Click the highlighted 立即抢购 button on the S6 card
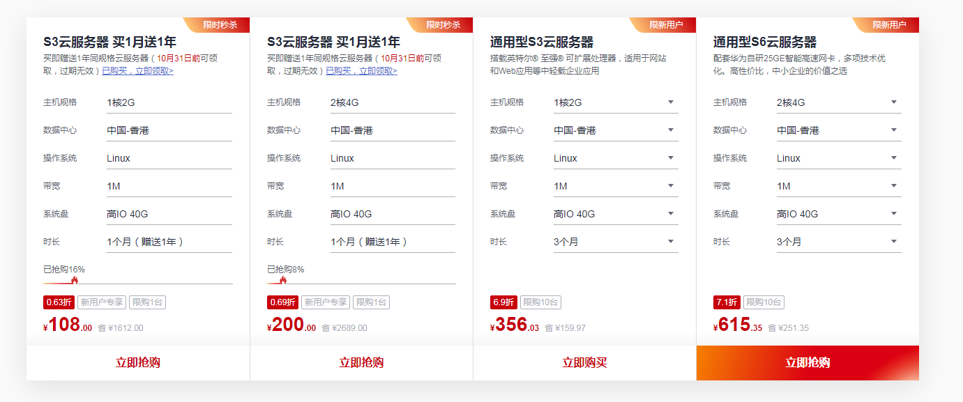The image size is (963, 402). point(807,363)
